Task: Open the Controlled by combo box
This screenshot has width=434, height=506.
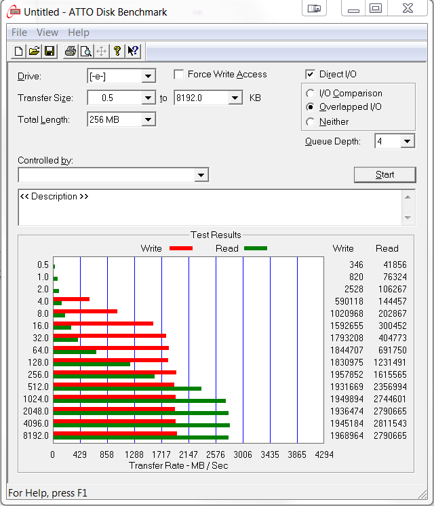Action: point(201,176)
